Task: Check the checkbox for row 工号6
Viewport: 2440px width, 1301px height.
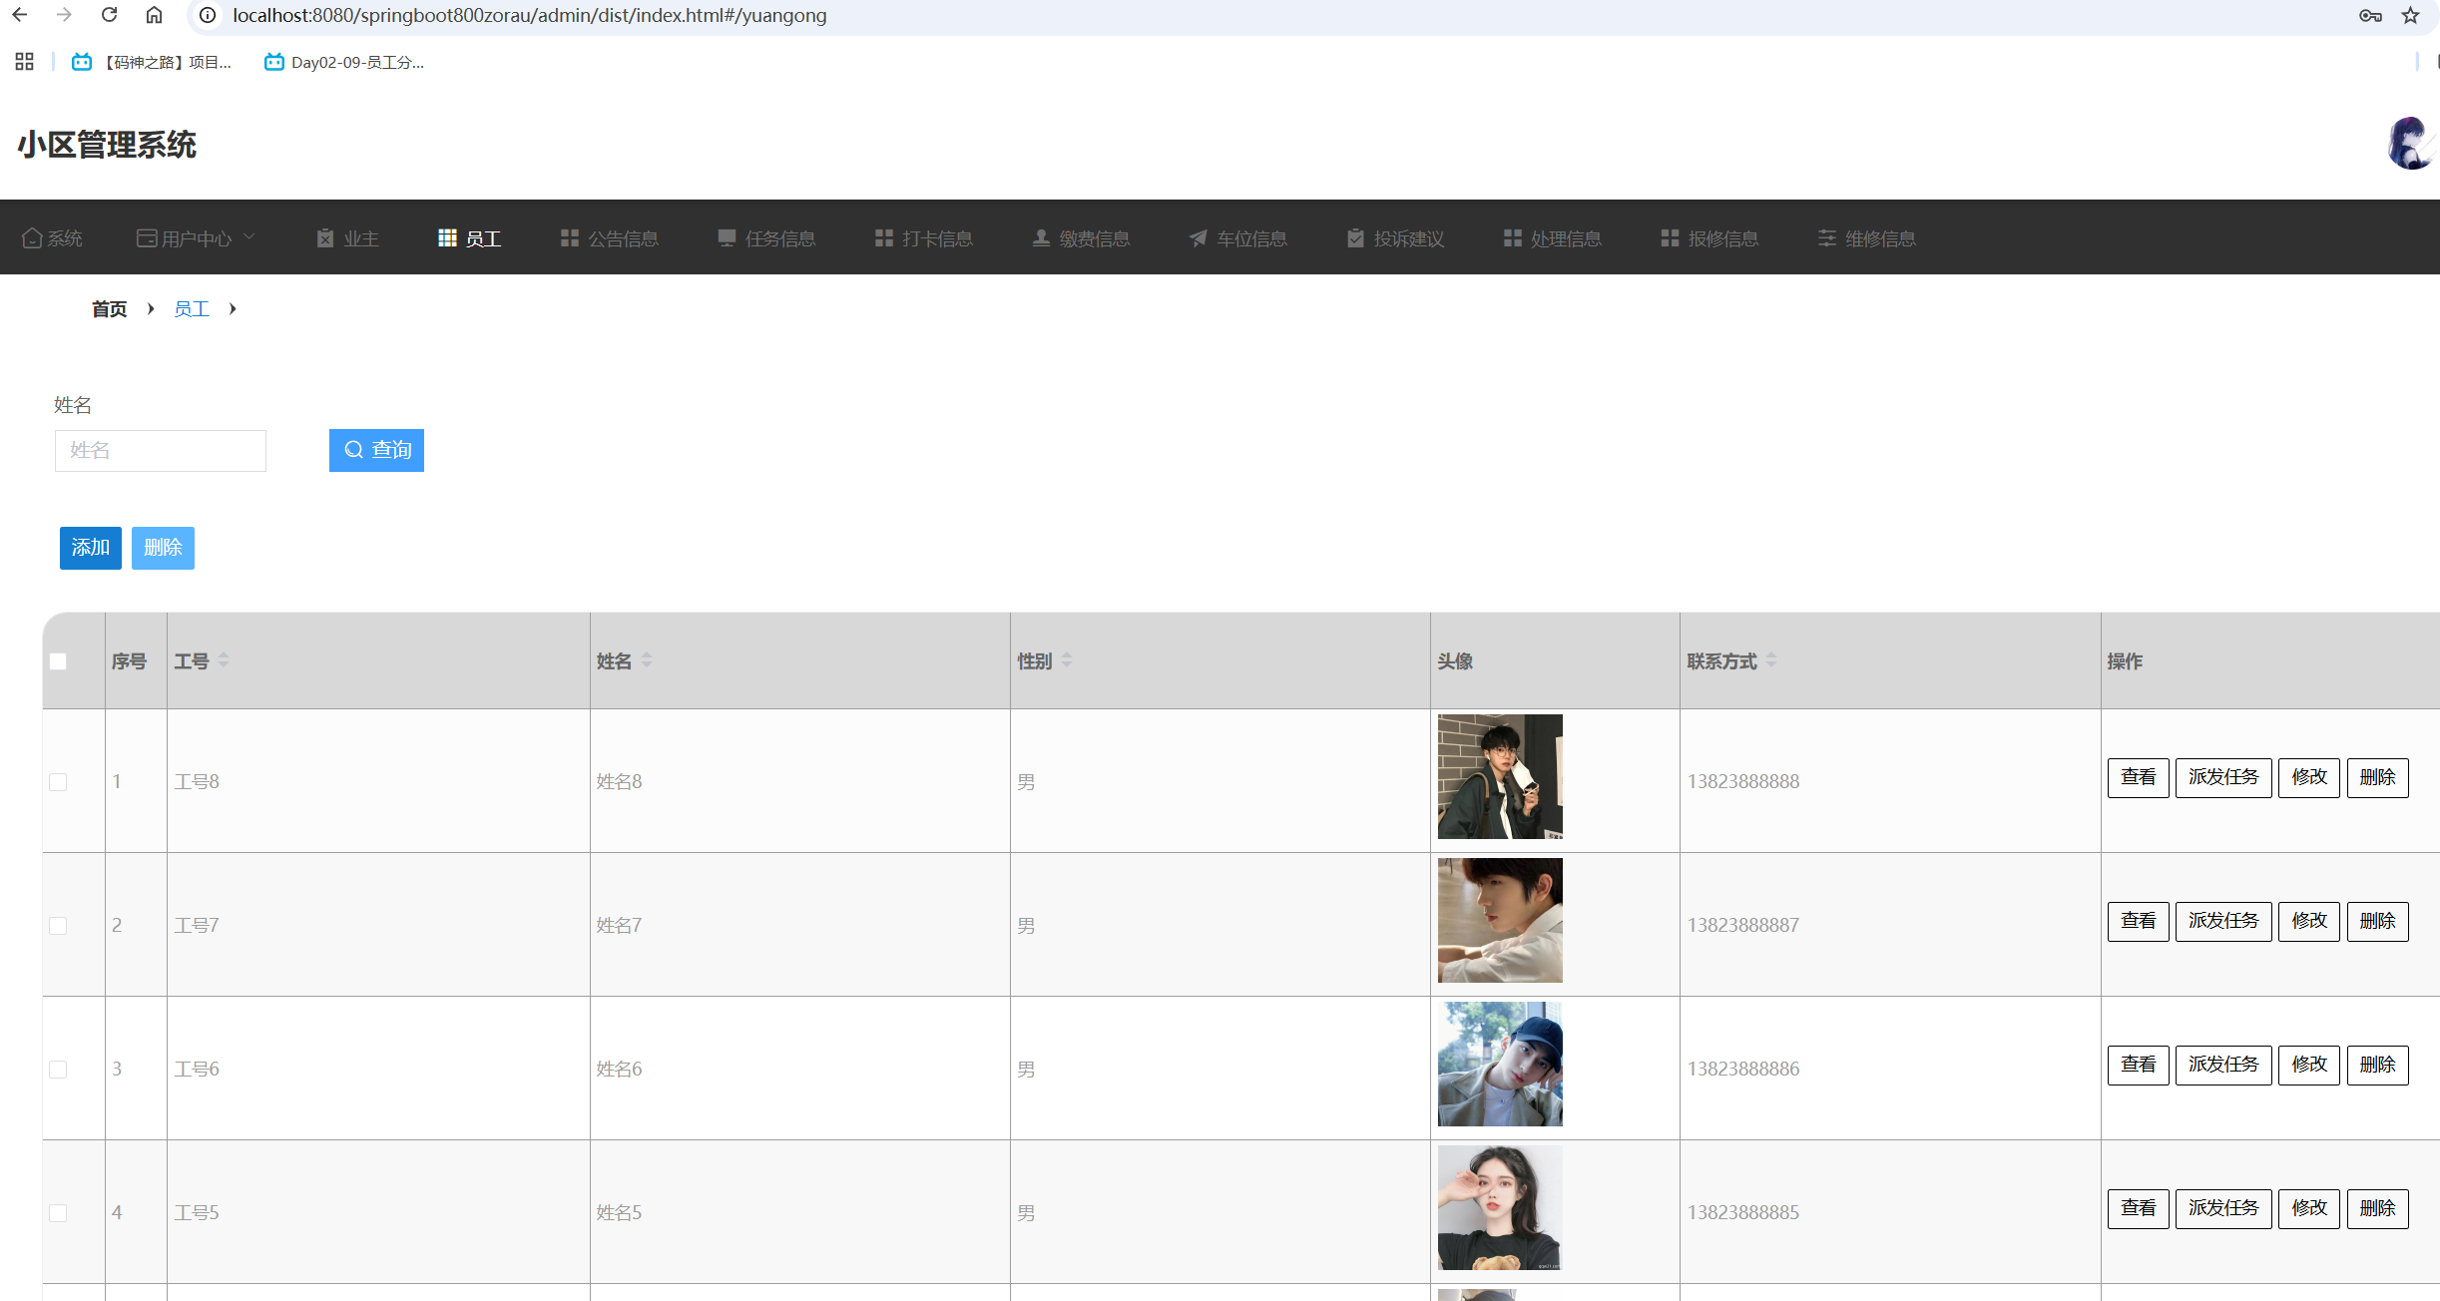Action: (58, 1070)
